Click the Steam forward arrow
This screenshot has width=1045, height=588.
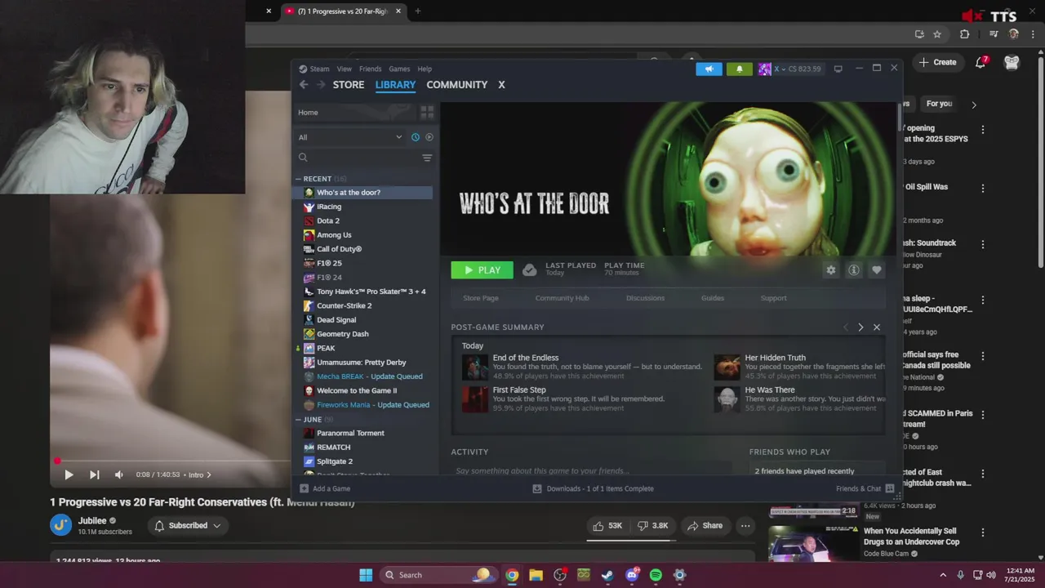pos(321,85)
